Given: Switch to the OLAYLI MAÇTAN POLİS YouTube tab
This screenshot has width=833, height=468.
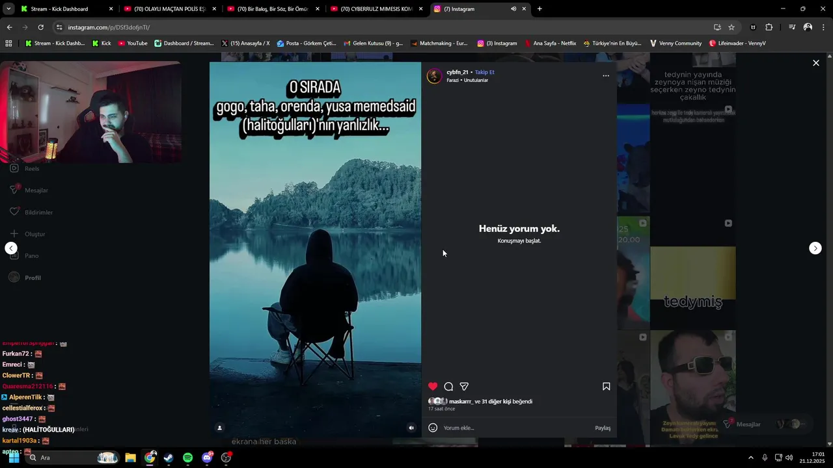Looking at the screenshot, I should point(170,9).
